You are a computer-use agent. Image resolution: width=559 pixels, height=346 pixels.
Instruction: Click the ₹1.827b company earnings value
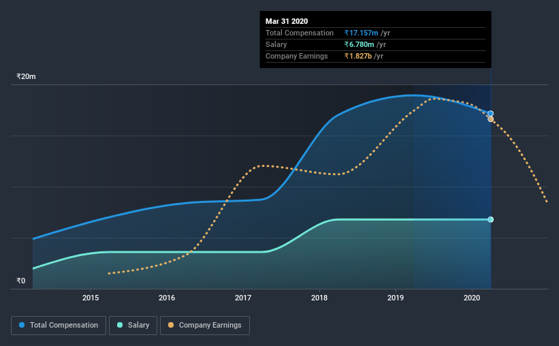(358, 56)
